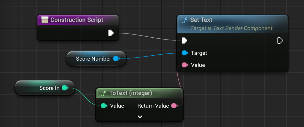Click the ToText (integer) function icon
304x127 pixels.
104,93
